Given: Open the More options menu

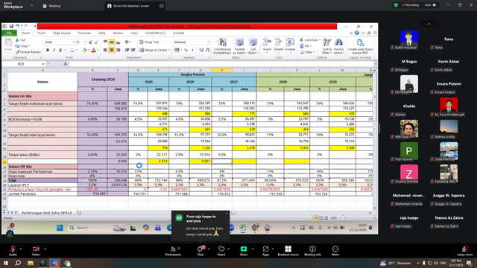Looking at the screenshot, I should point(335,251).
